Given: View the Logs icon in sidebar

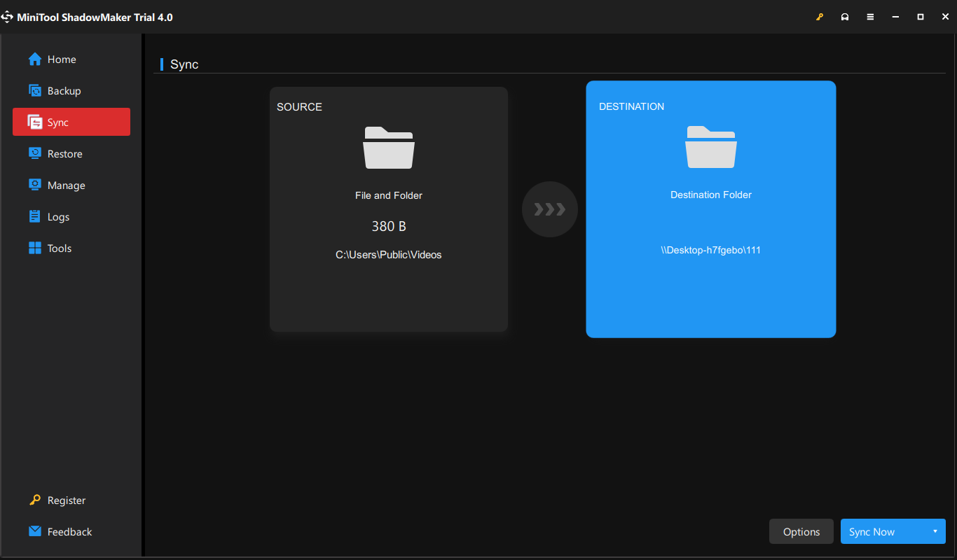Looking at the screenshot, I should pyautogui.click(x=34, y=216).
